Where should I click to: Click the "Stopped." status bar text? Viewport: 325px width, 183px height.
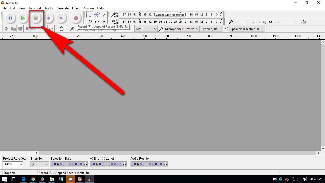click(9, 173)
